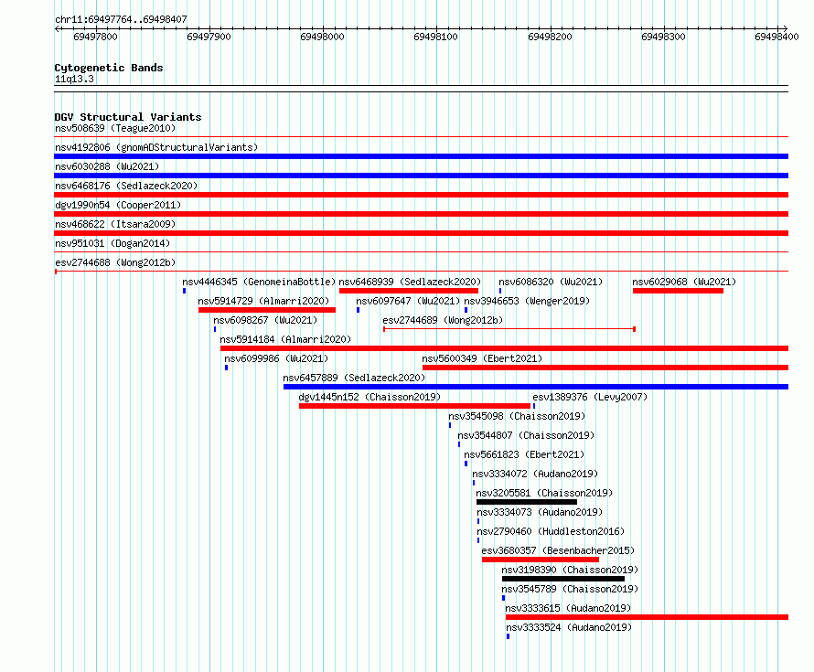
Task: Select dgv1445n152 (Chaisson2019) label
Action: (370, 397)
